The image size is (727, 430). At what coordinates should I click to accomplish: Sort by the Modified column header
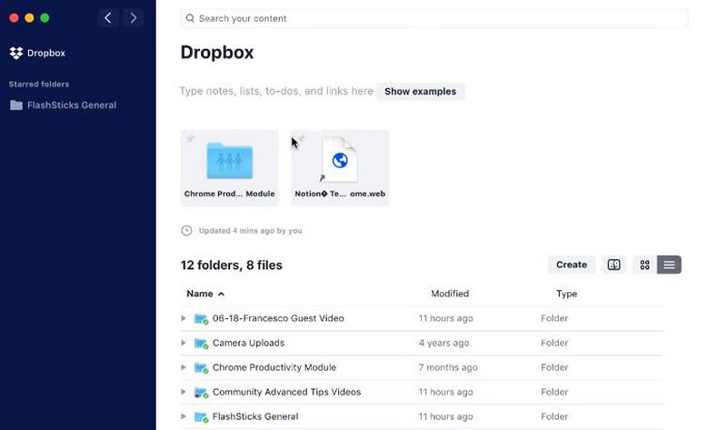click(450, 294)
